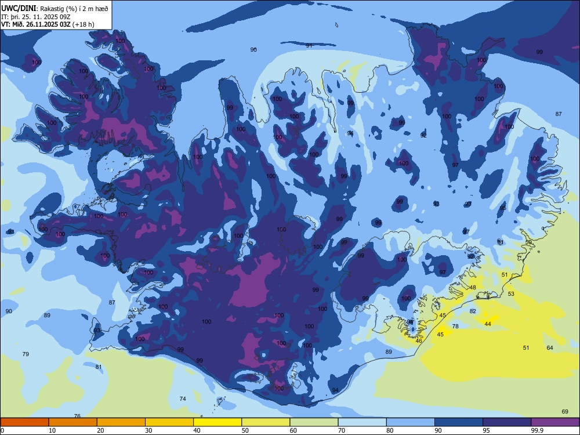This screenshot has height=435, width=580.
Task: Select the "Rakastig (%) í 2 m hæð" label
Action: point(74,9)
